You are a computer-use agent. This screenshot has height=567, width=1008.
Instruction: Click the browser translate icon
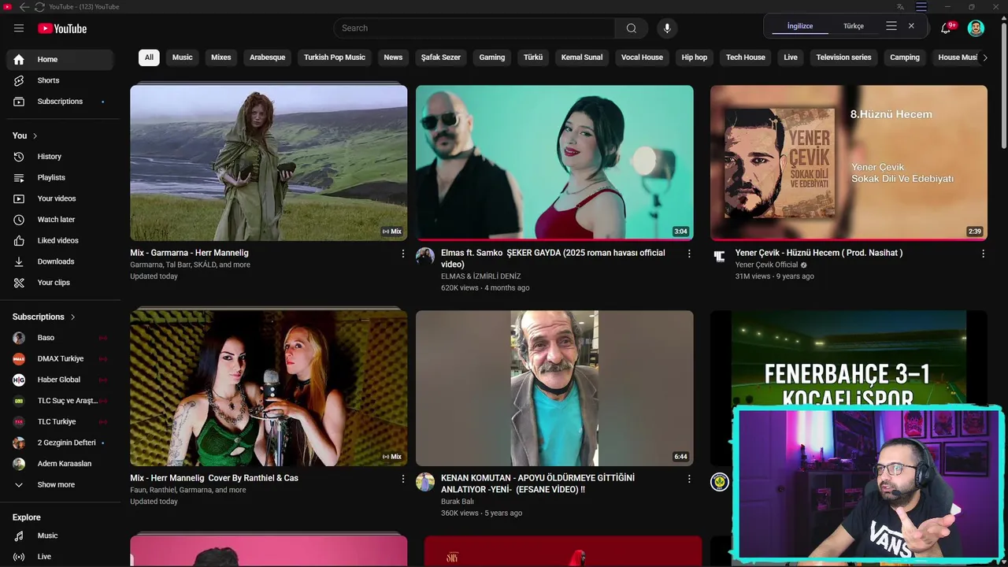pyautogui.click(x=900, y=7)
